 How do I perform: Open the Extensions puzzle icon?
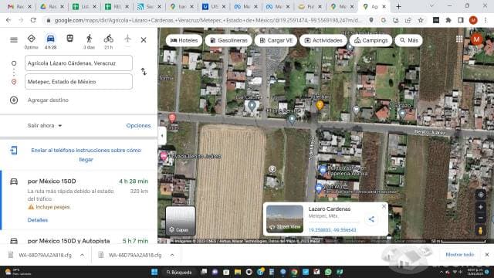click(x=448, y=20)
